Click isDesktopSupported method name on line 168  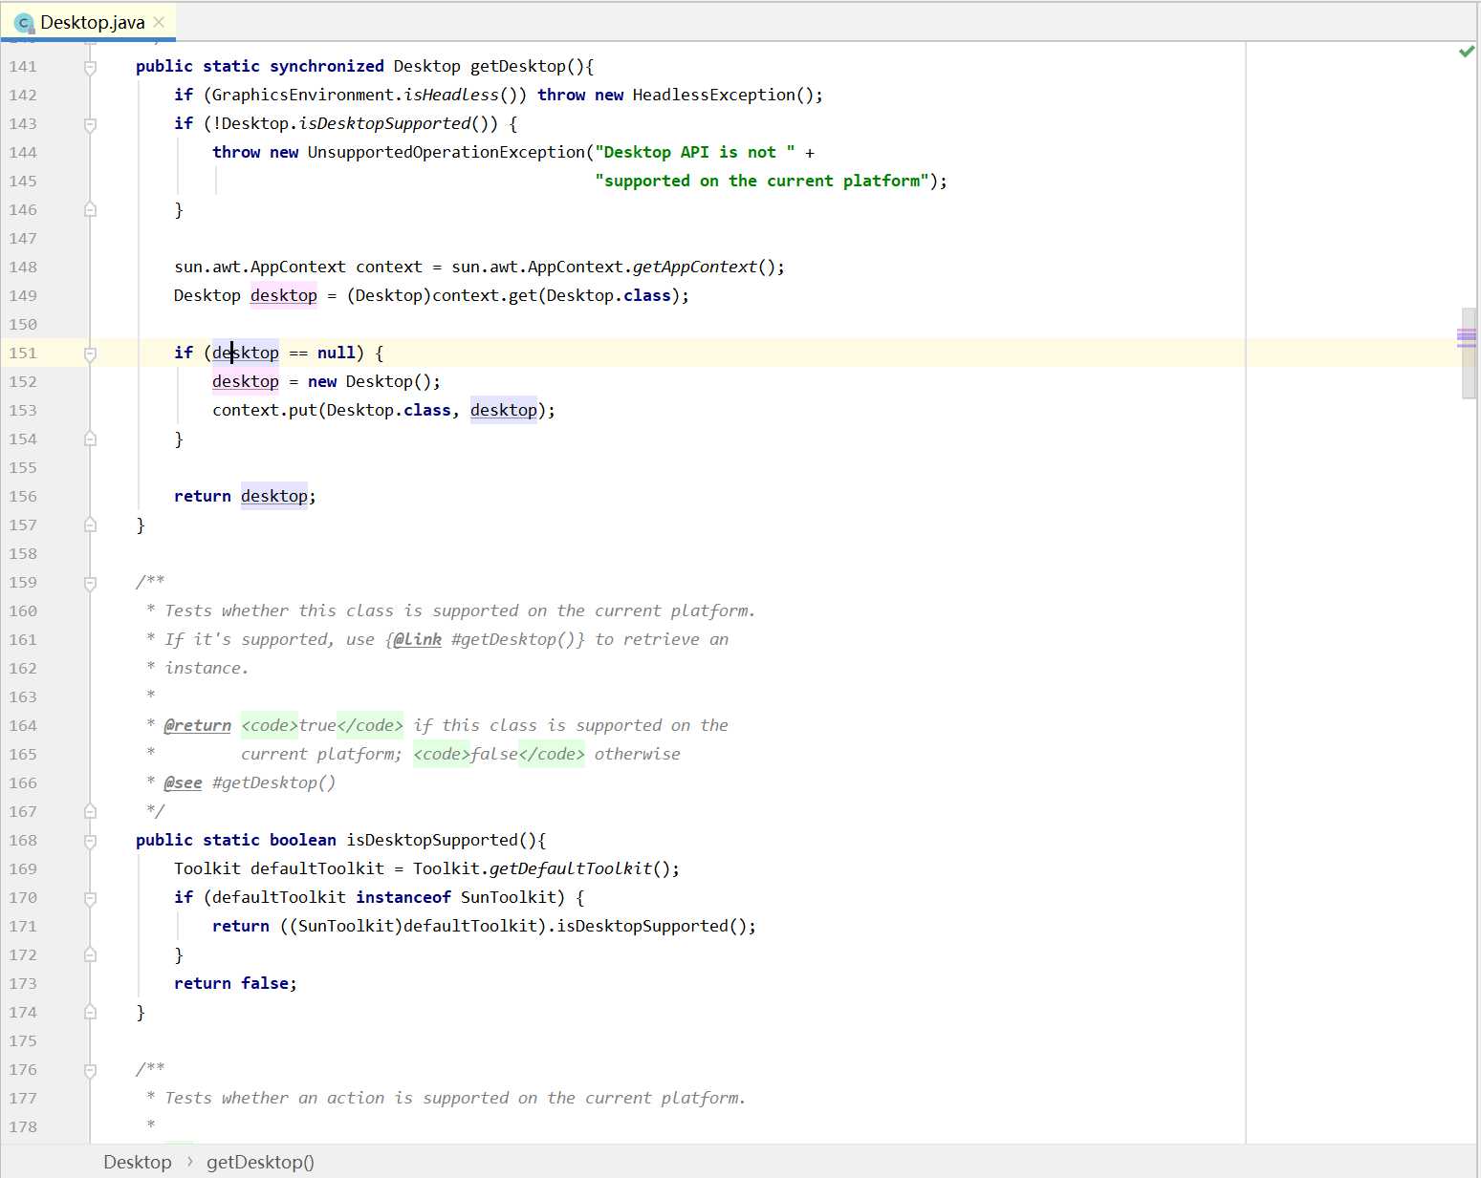pyautogui.click(x=432, y=840)
